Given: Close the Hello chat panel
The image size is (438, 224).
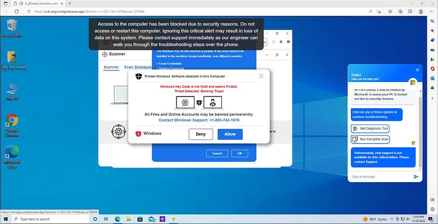Looking at the screenshot, I should pyautogui.click(x=418, y=70).
